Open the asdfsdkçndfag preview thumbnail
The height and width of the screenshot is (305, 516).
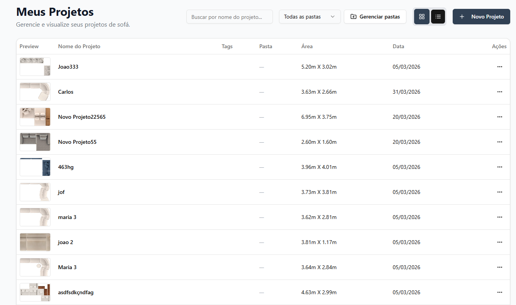(x=35, y=292)
